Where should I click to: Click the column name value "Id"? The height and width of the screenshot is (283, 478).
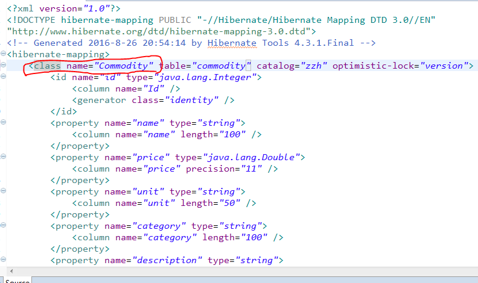(x=154, y=89)
